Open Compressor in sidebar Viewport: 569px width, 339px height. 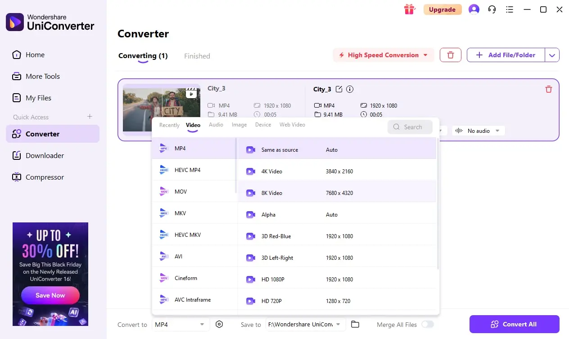tap(53, 177)
